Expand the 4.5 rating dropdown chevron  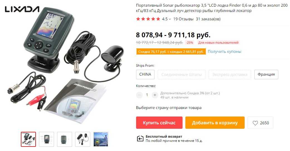click(x=170, y=19)
